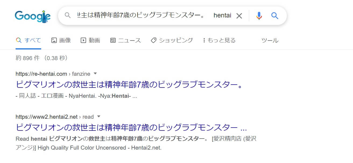Click the snippet mentioning NyaHentai

[x=76, y=96]
